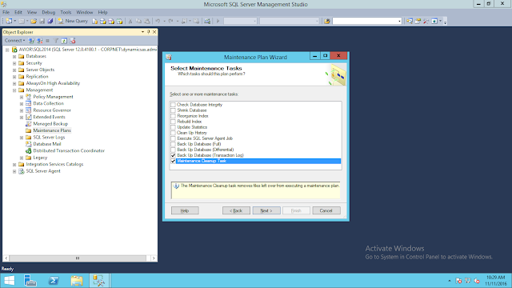Image resolution: width=512 pixels, height=288 pixels.
Task: Enable the Shrink Database task checkbox
Action: point(173,110)
